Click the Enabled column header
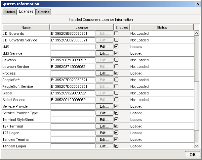202x160 pixels. click(122, 27)
